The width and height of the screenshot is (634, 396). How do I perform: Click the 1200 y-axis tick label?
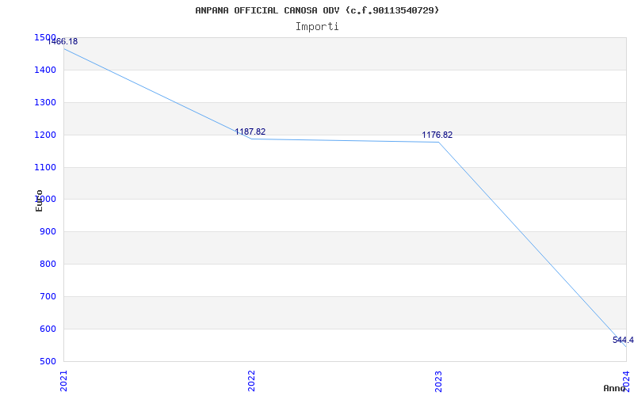pos(45,135)
